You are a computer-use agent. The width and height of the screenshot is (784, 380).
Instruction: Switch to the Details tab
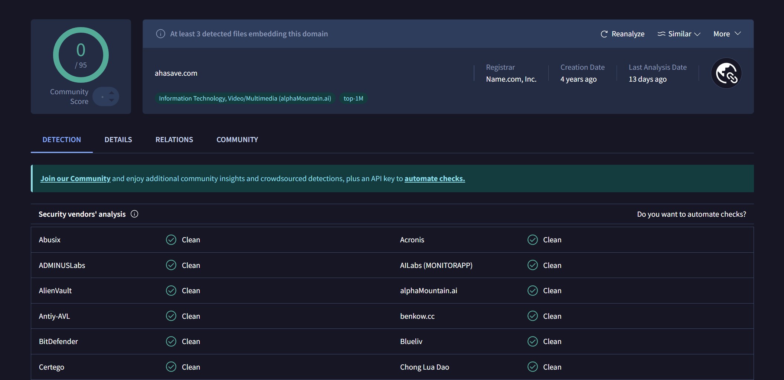(118, 140)
